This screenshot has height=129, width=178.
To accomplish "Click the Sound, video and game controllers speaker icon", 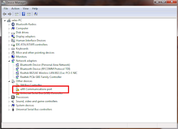I will [13, 101].
